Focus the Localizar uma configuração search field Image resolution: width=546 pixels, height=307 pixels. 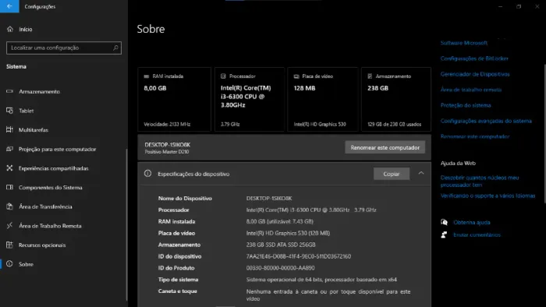tap(64, 48)
